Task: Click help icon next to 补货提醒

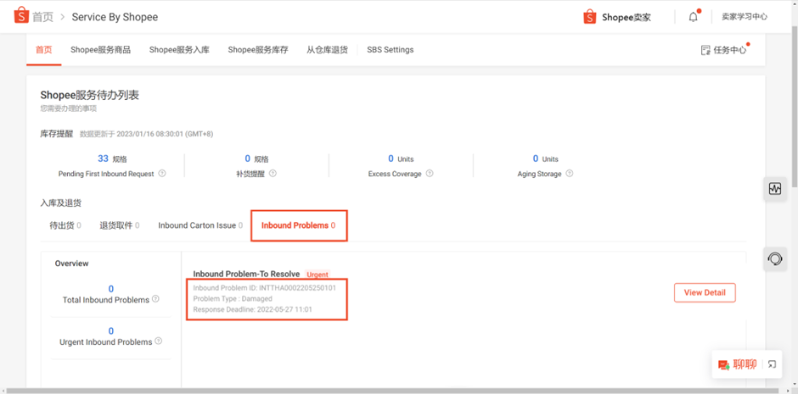Action: pyautogui.click(x=273, y=173)
